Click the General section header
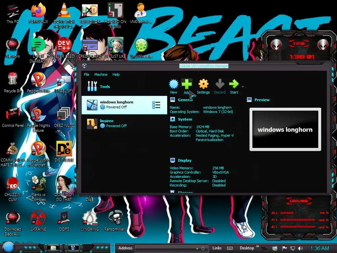The image size is (337, 253). [185, 100]
